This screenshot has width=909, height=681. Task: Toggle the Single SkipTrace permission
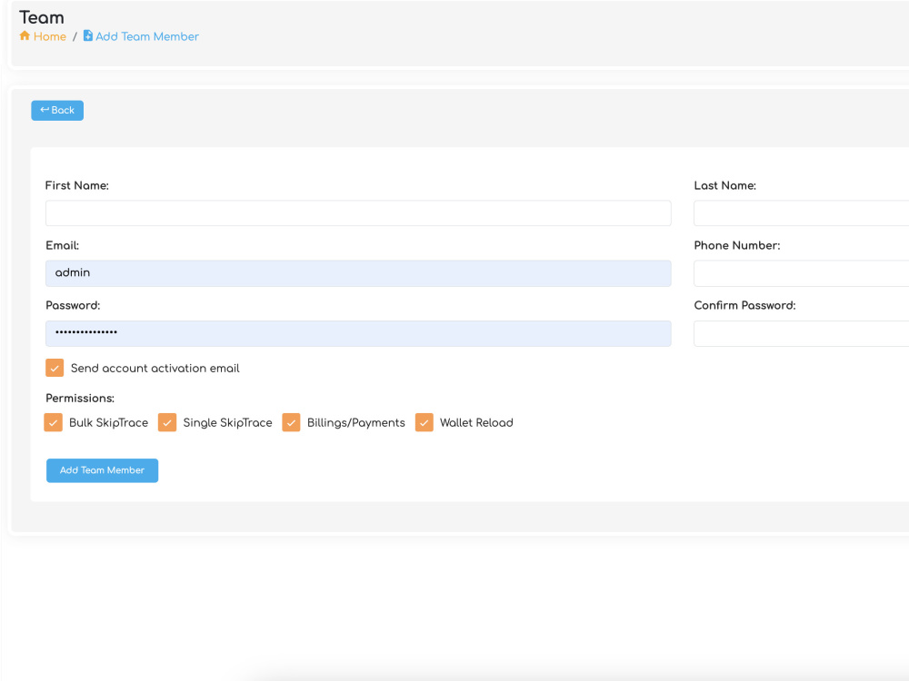pos(167,423)
